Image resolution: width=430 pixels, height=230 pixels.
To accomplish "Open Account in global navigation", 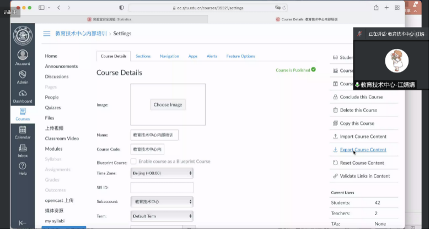I will 23,57.
